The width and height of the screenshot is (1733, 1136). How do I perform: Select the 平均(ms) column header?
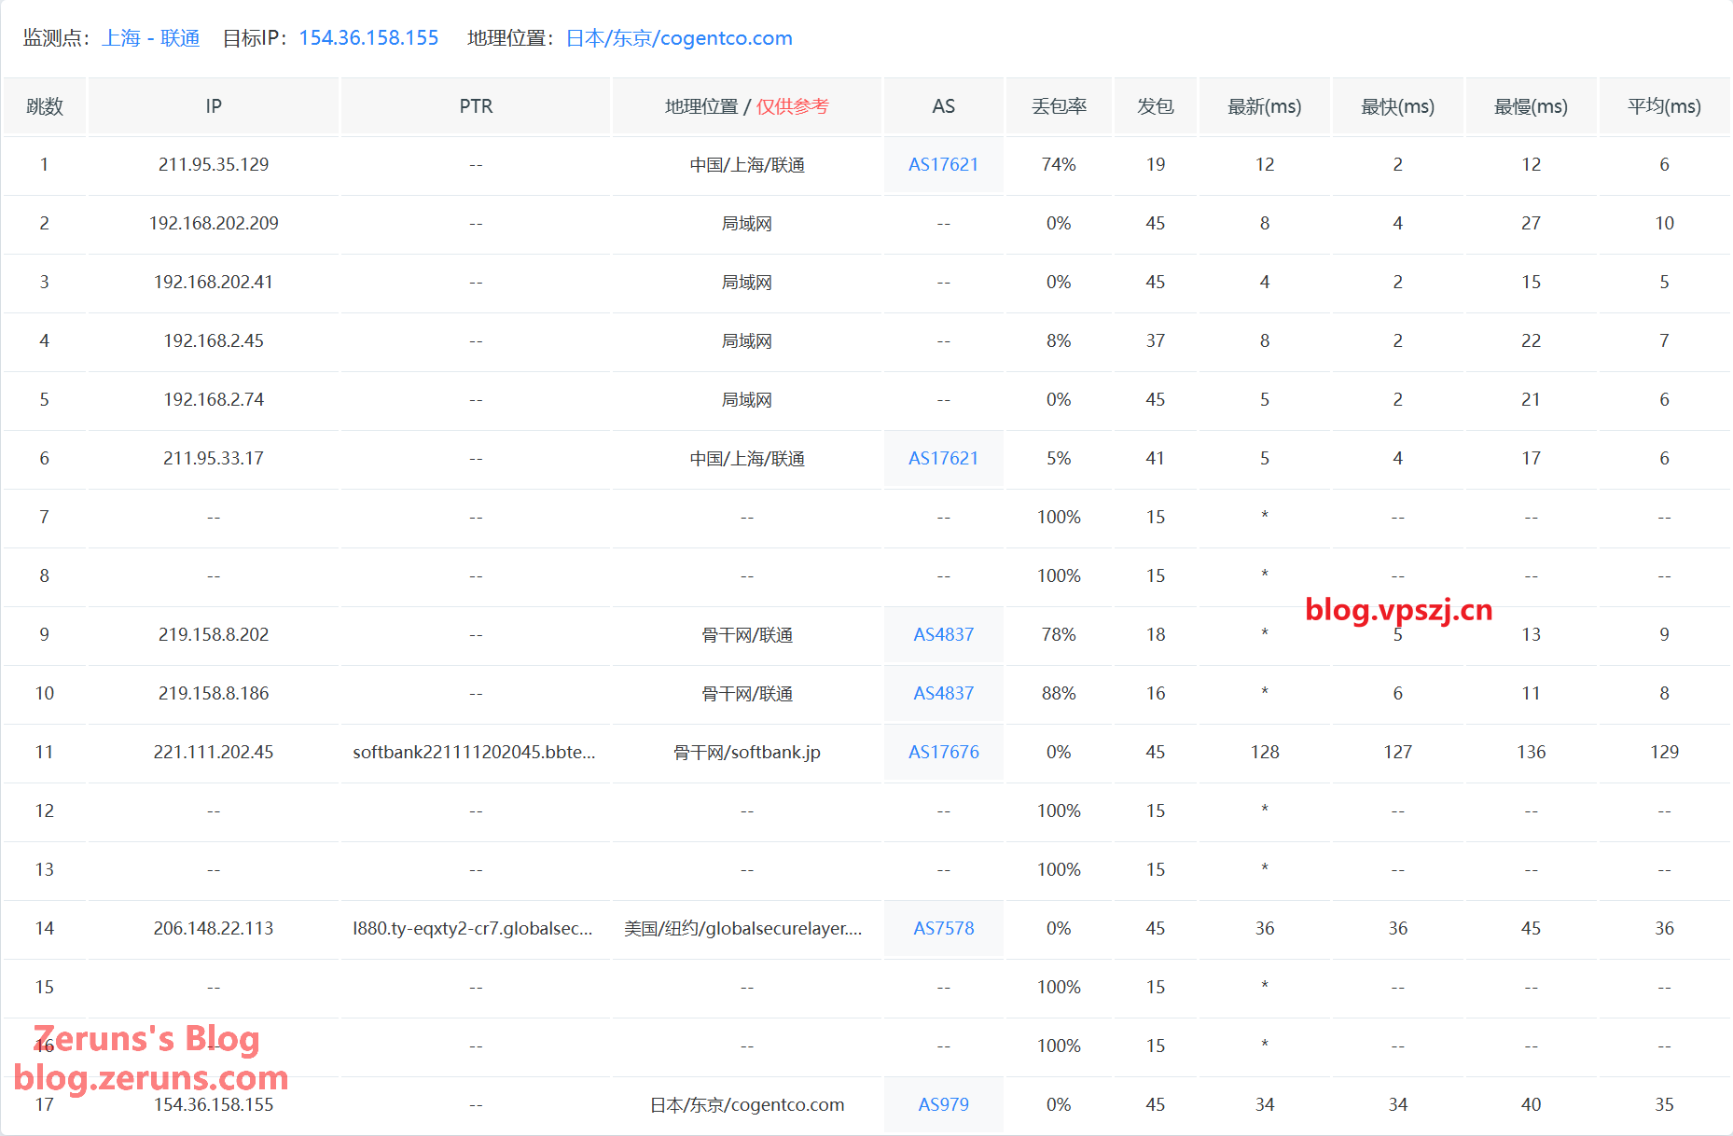(x=1664, y=106)
